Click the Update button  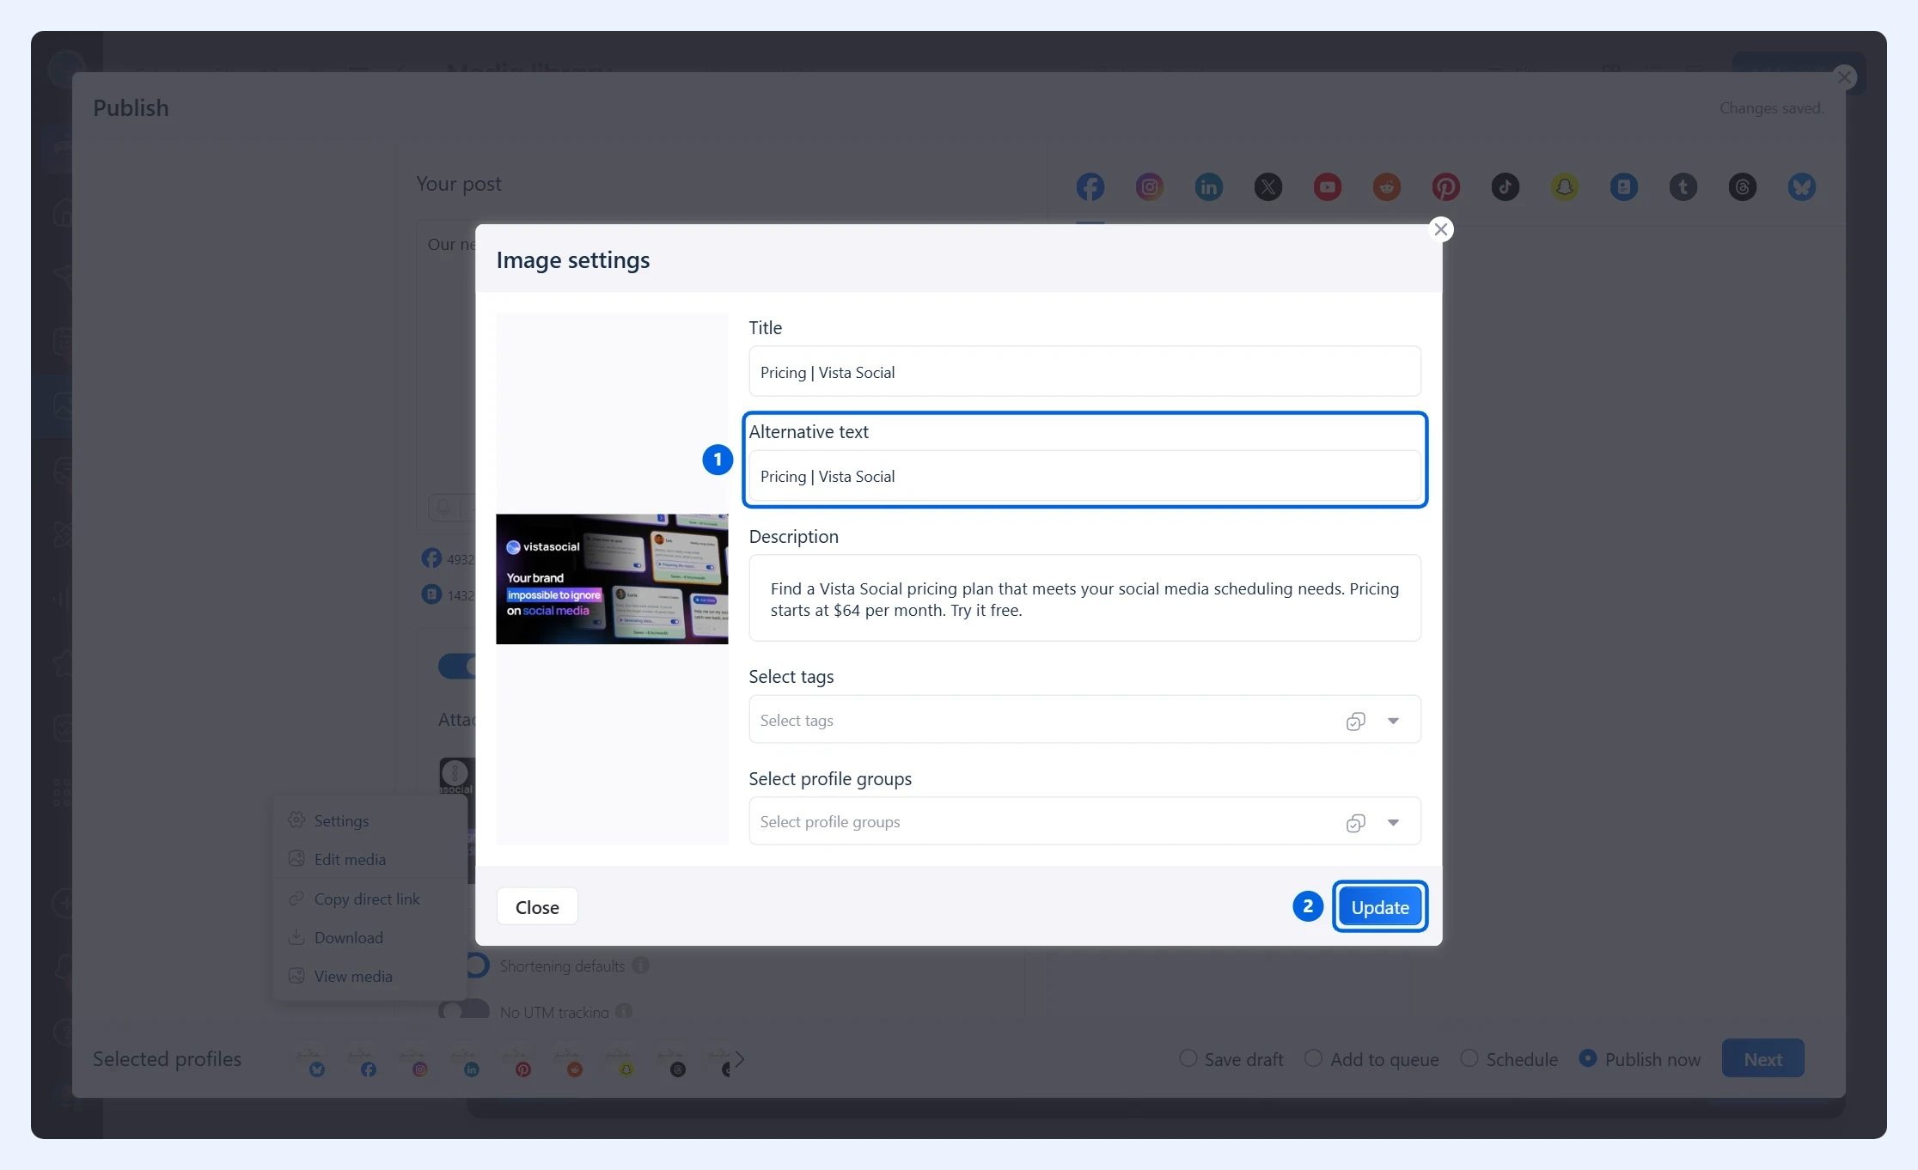[x=1380, y=906]
